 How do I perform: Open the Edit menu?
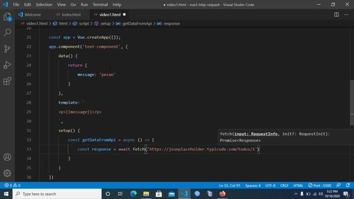click(x=27, y=4)
